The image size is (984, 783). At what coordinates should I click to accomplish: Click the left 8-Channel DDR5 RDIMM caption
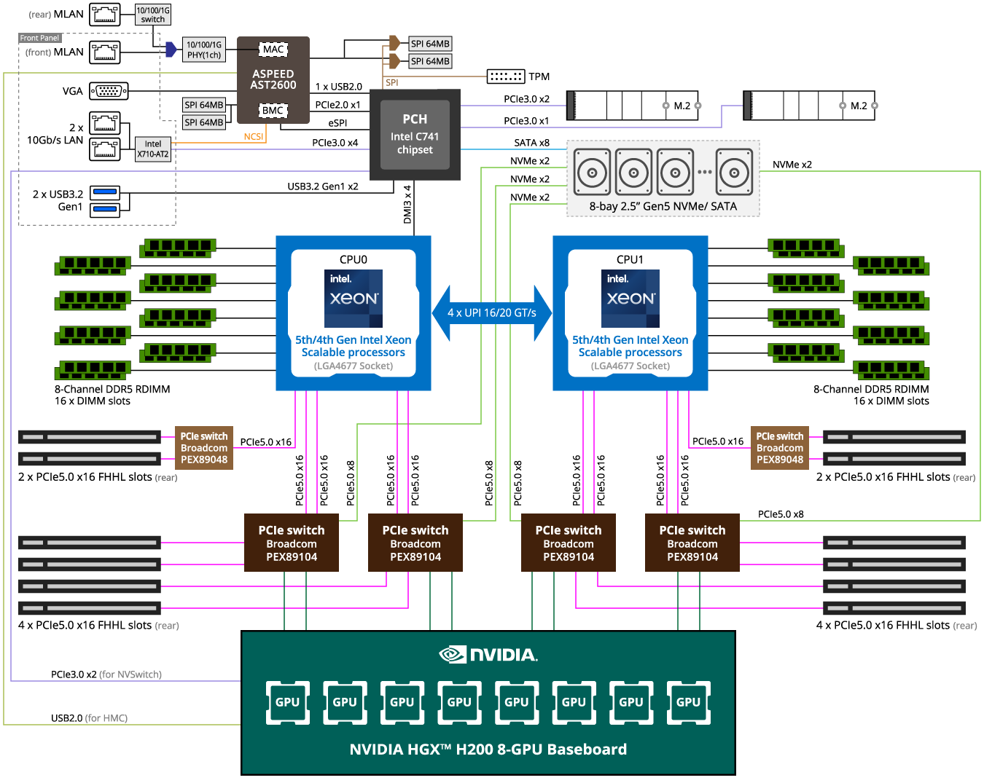click(112, 395)
